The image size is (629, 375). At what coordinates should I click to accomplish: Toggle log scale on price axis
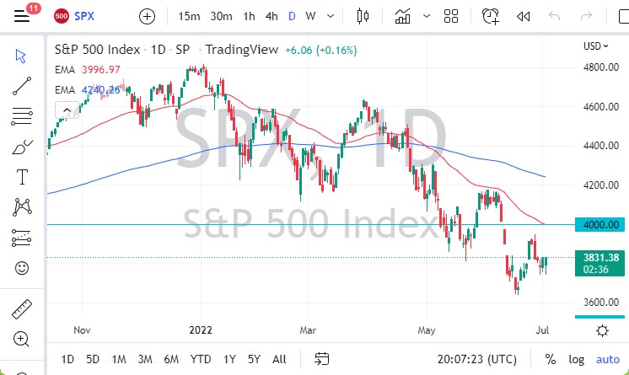click(575, 359)
